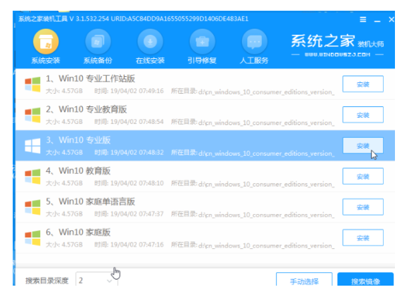Select the row title Win10 专业教育版
Image resolution: width=413 pixels, height=291 pixels.
(86, 110)
